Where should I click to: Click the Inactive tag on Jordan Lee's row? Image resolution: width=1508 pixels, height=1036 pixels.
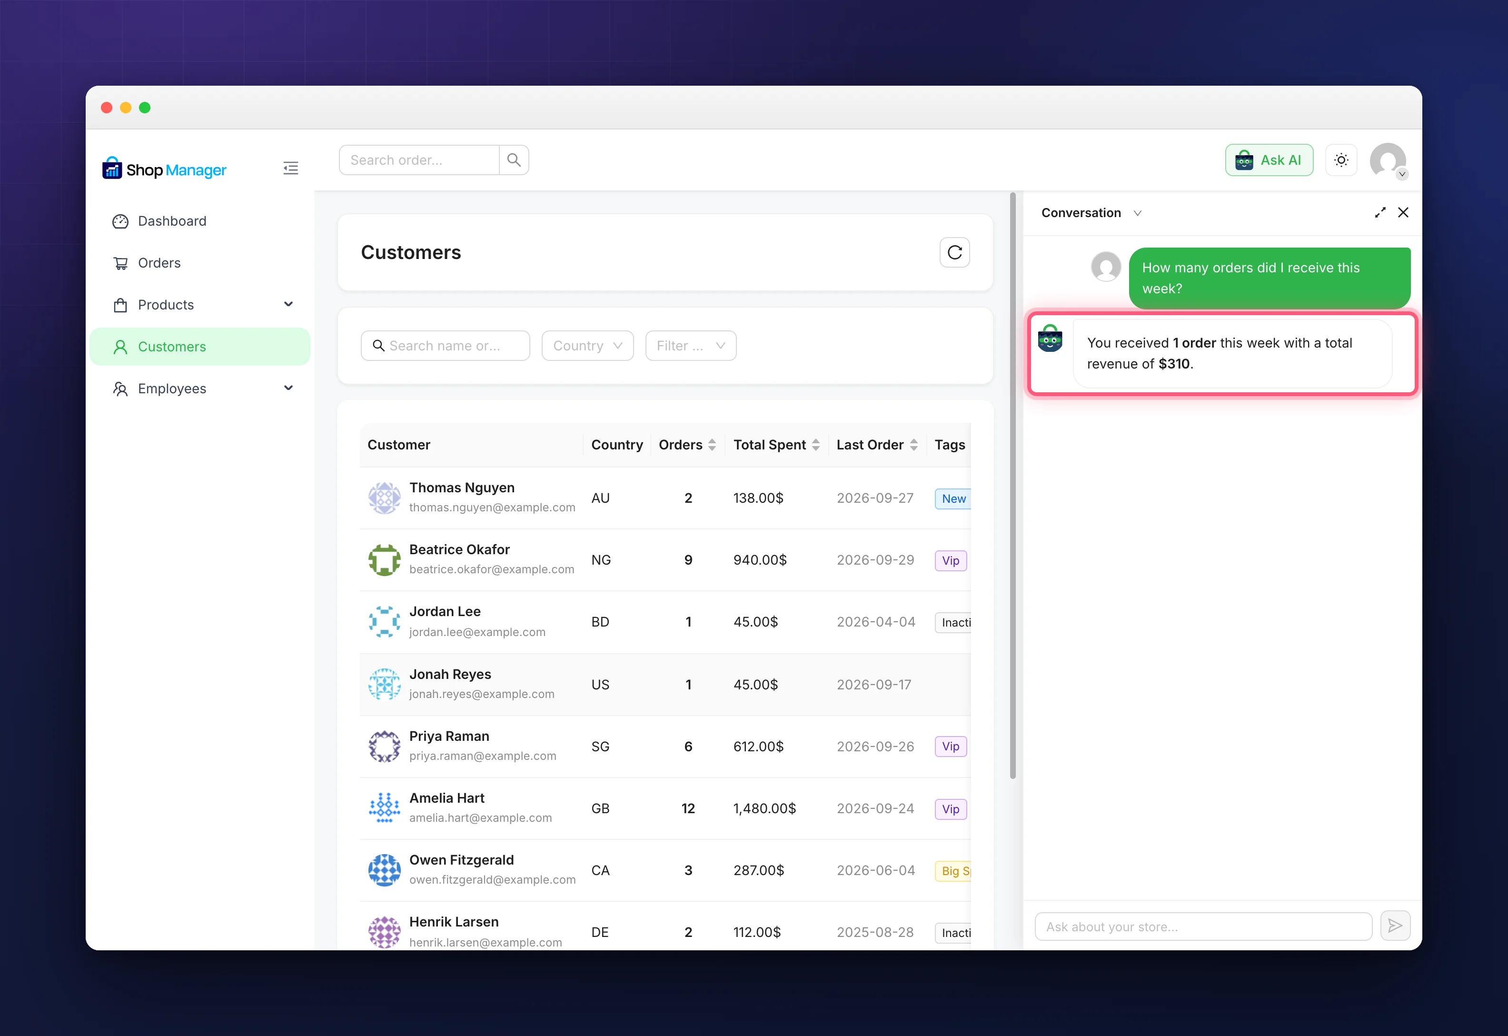[x=953, y=623]
